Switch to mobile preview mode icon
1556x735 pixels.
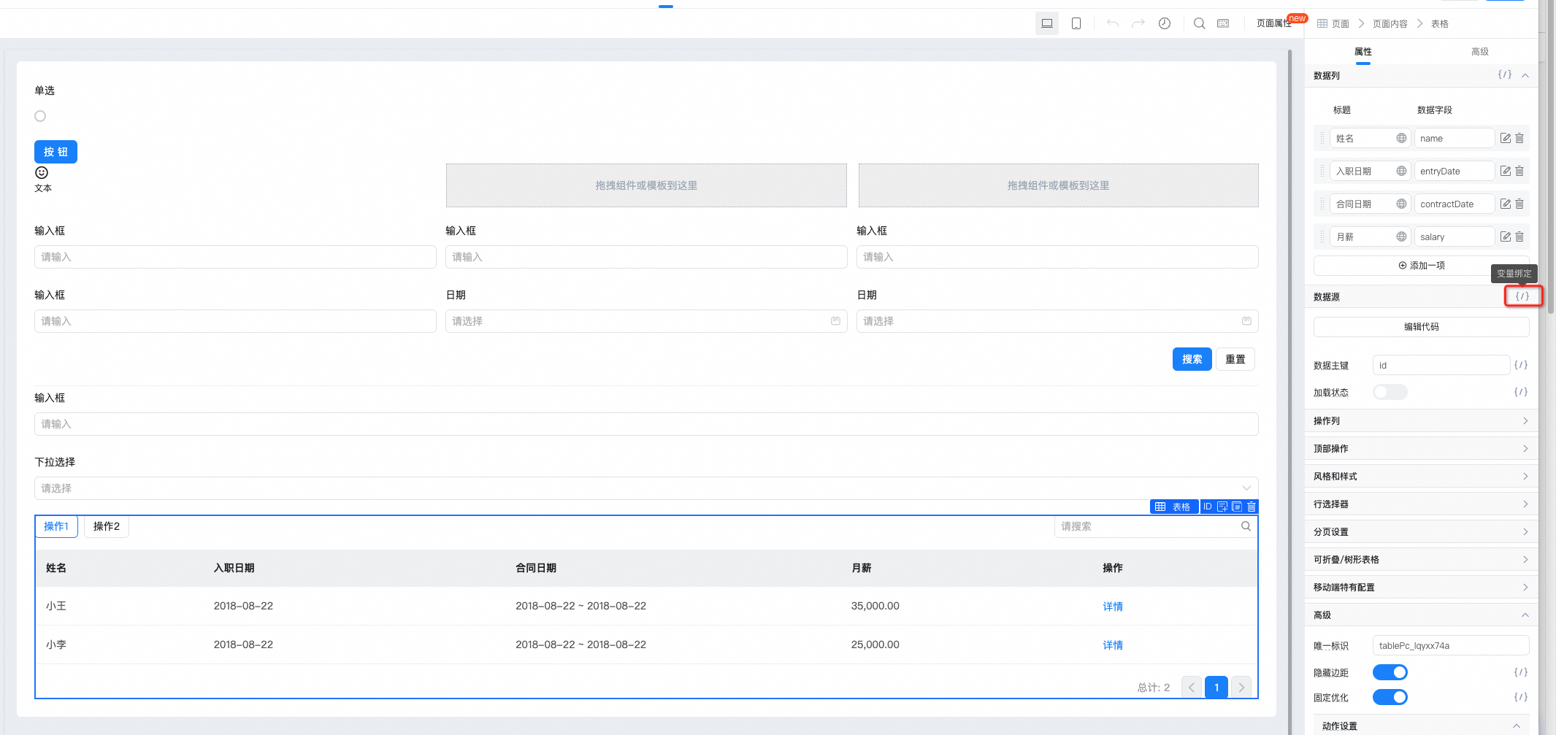tap(1076, 23)
